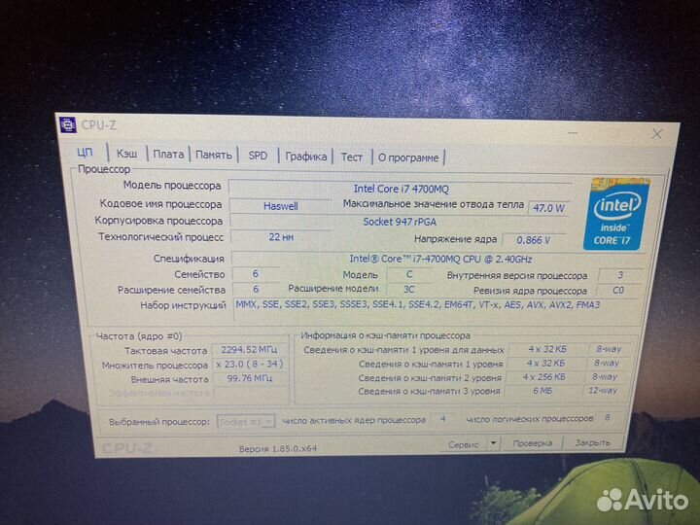Expand the Сервис dropdown arrow
This screenshot has height=525, width=700.
pyautogui.click(x=493, y=443)
